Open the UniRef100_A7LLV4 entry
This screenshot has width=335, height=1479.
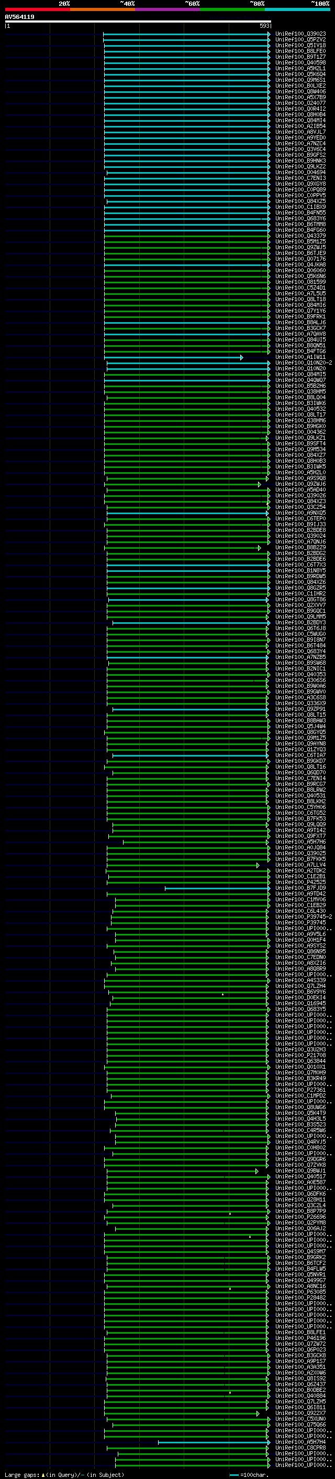(300, 865)
